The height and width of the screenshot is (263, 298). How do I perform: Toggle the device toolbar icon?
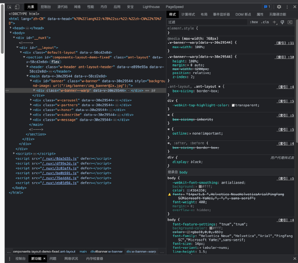click(x=17, y=7)
